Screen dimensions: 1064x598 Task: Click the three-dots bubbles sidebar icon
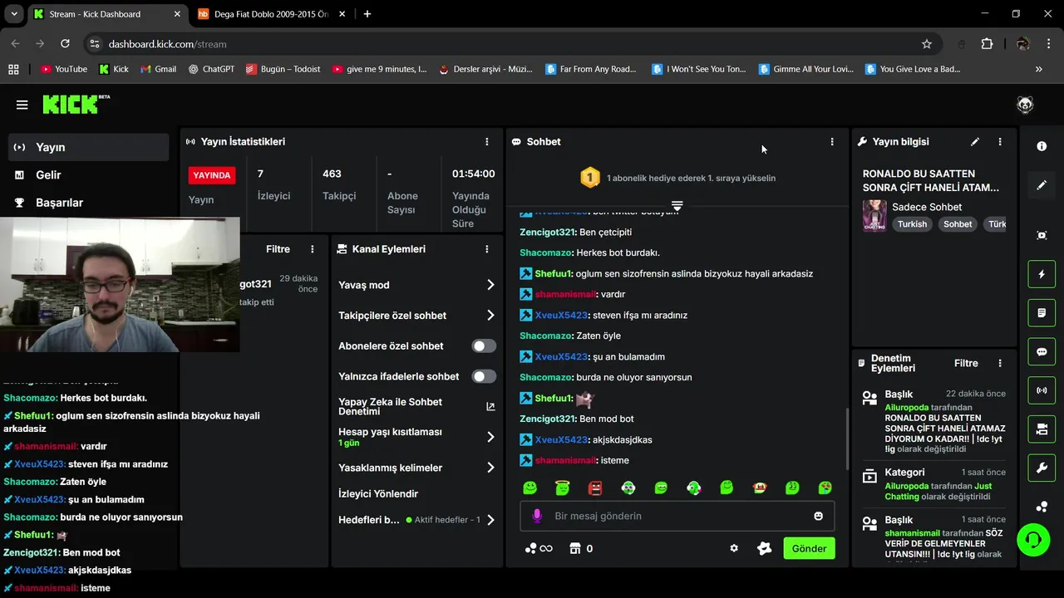point(1042,507)
